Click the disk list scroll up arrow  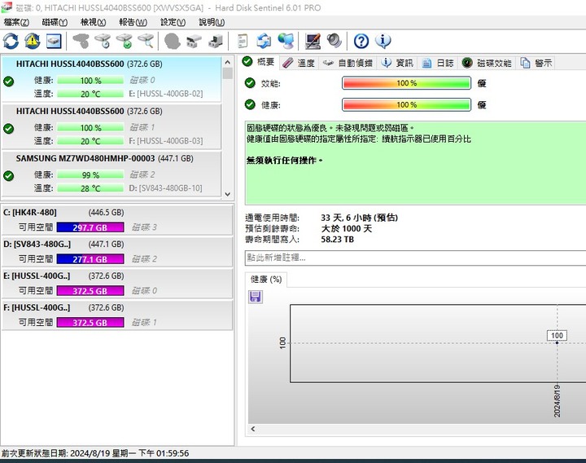[228, 62]
